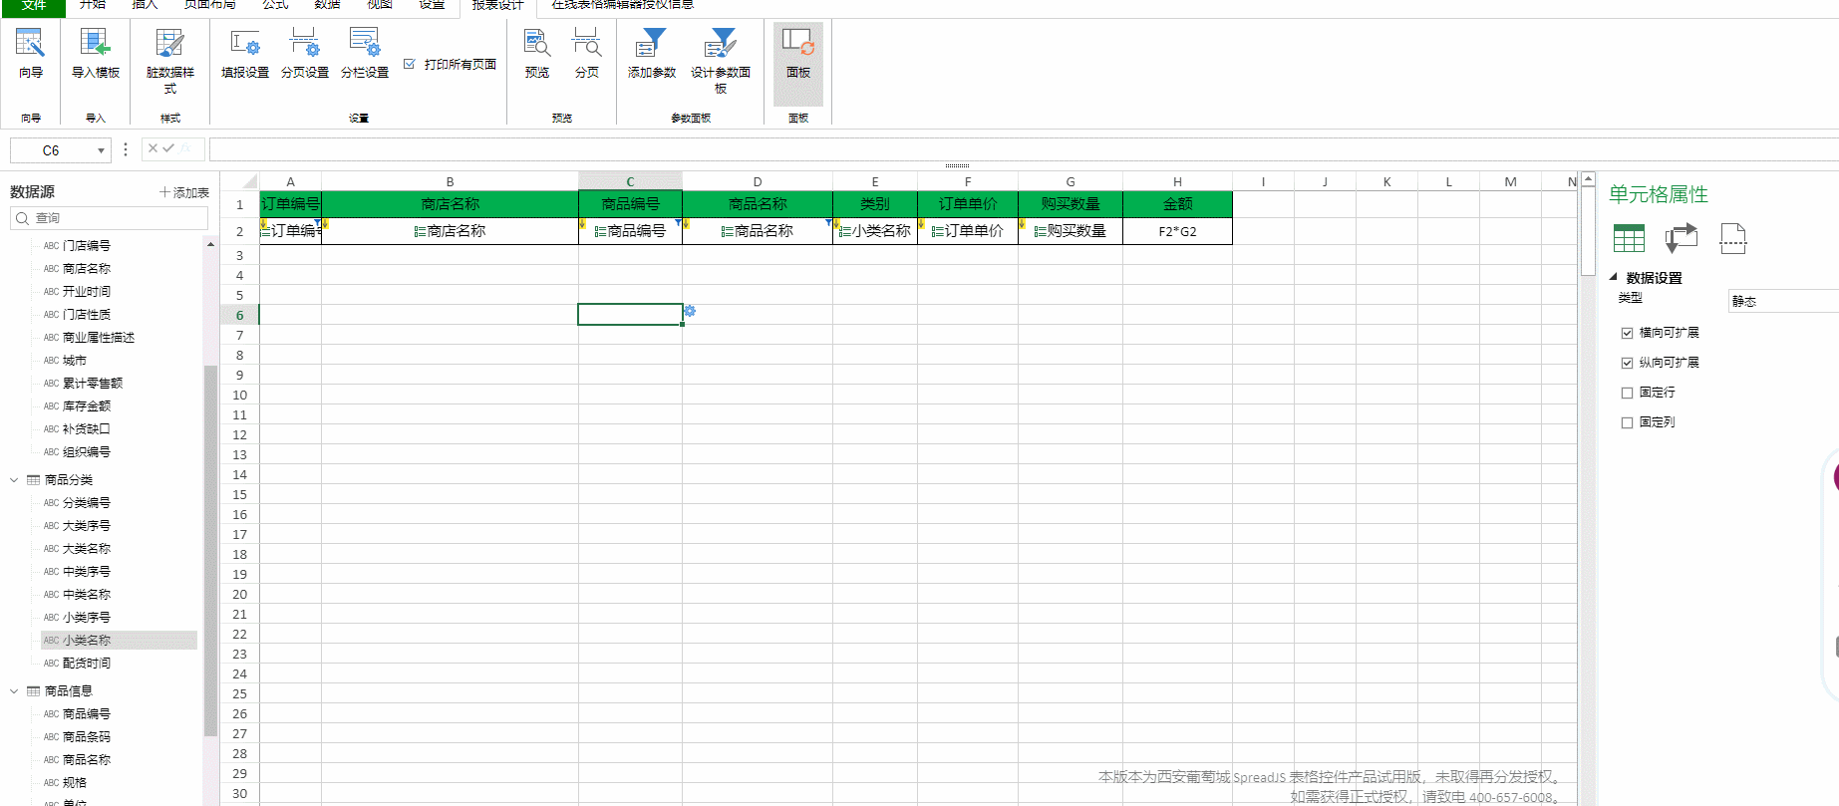Image resolution: width=1839 pixels, height=806 pixels.
Task: Open 分页设置 pagination settings
Action: tap(305, 54)
